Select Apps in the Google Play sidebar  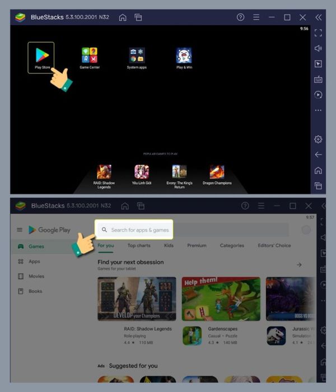34,262
